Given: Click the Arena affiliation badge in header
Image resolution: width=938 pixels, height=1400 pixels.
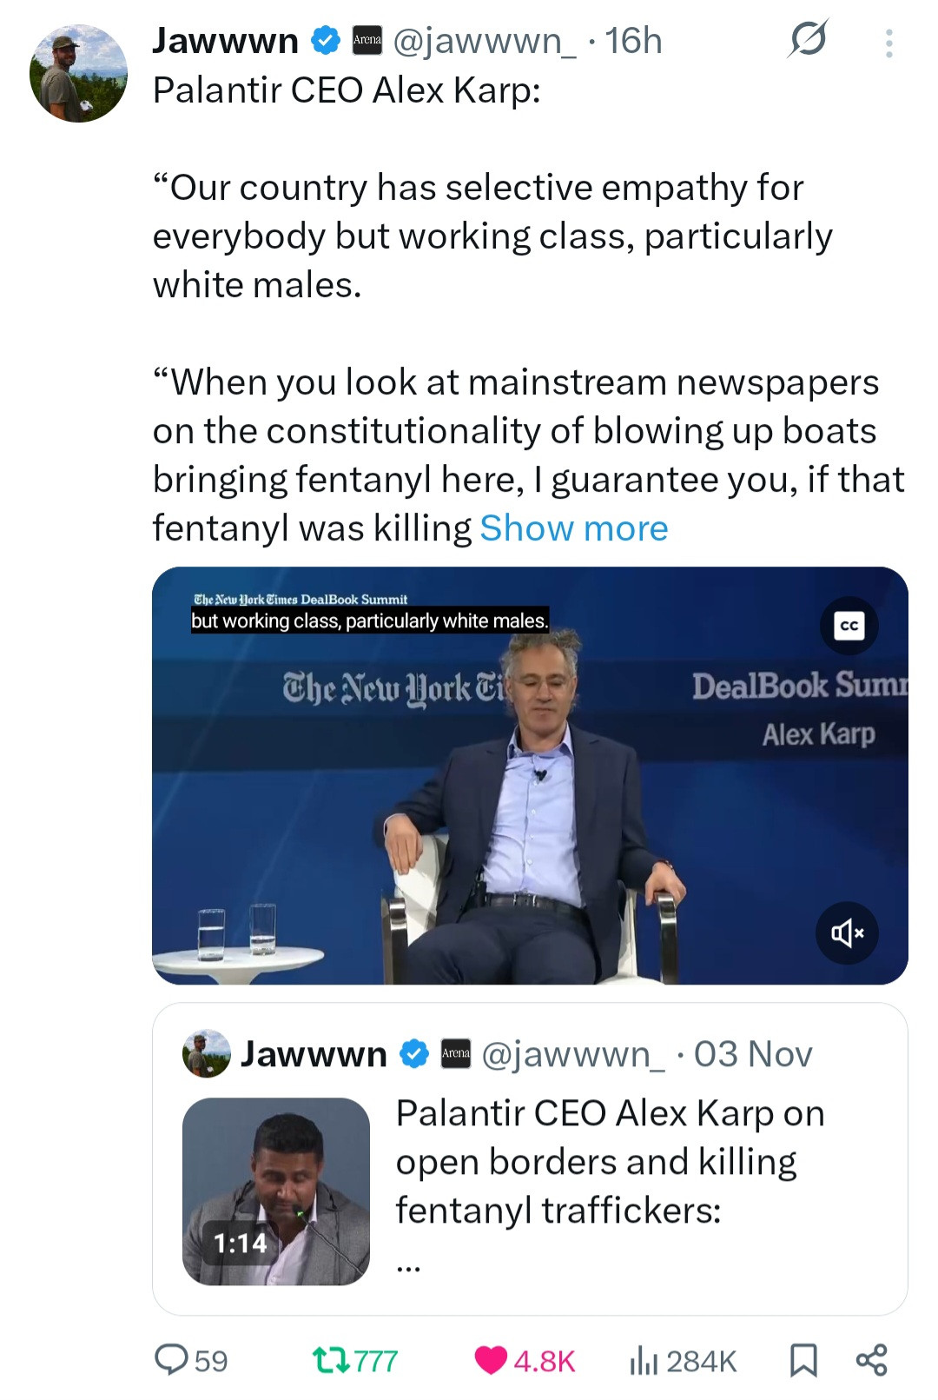Looking at the screenshot, I should tap(367, 41).
